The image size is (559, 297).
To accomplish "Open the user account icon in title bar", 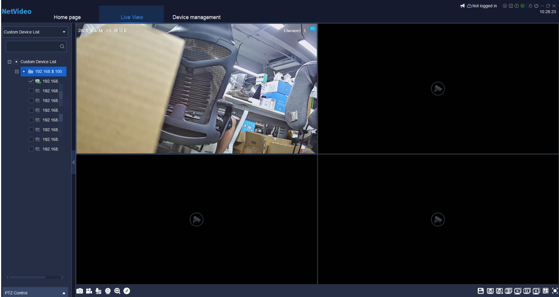I will pos(505,6).
